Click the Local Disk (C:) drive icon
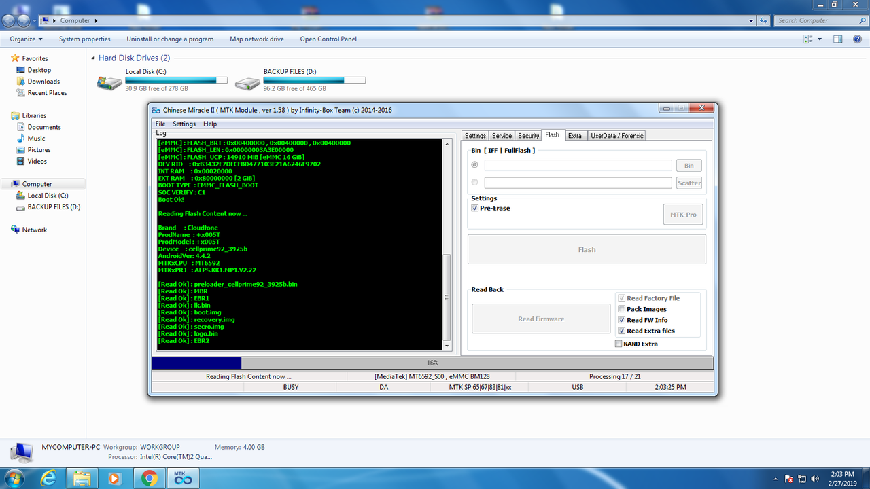Screen dimensions: 870x489 [109, 83]
